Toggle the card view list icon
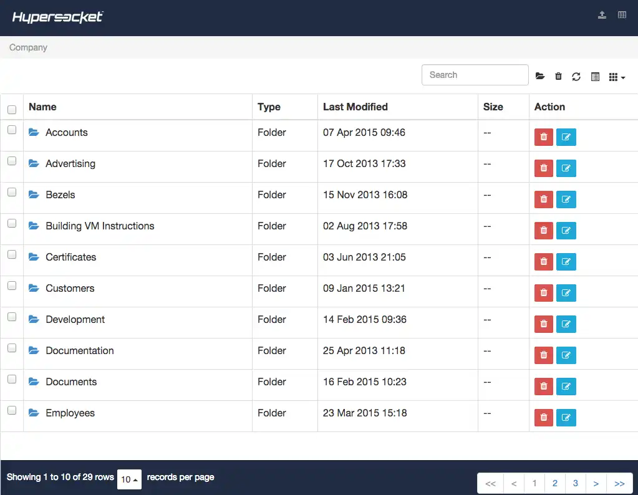638x495 pixels. pyautogui.click(x=595, y=77)
